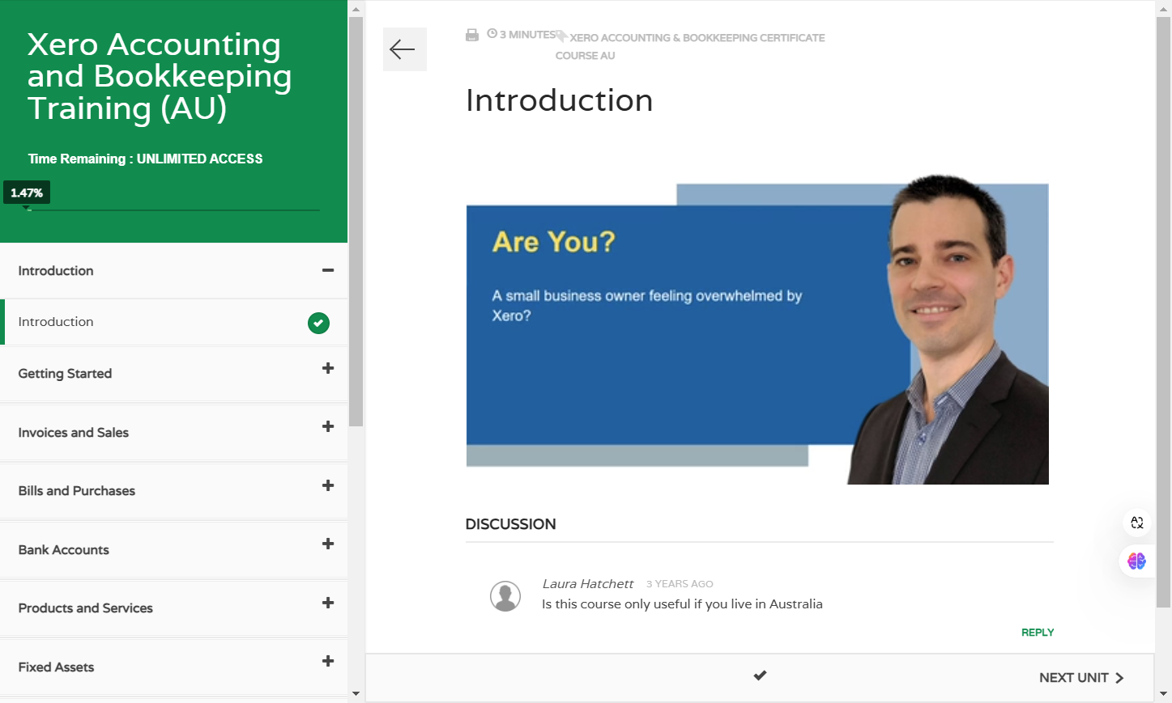The image size is (1172, 703).
Task: Open the Getting Started section title
Action: pyautogui.click(x=65, y=374)
